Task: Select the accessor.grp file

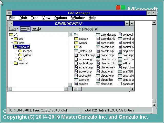Action: click(84, 59)
